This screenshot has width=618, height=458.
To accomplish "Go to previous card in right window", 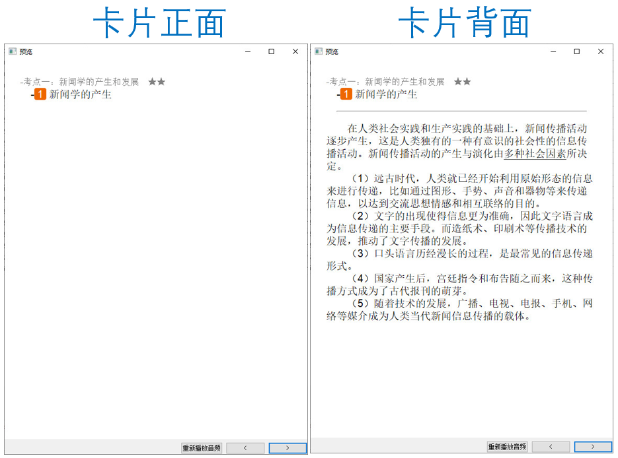I will pyautogui.click(x=551, y=447).
